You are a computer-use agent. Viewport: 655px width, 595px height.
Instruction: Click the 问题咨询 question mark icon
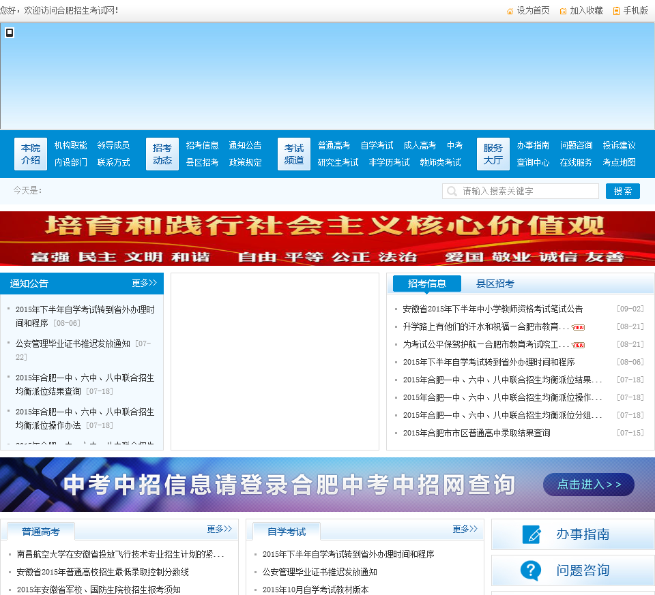tap(531, 570)
